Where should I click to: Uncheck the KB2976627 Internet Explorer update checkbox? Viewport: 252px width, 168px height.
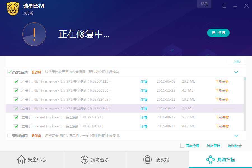(16, 117)
